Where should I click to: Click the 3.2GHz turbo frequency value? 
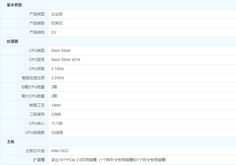tap(58, 78)
